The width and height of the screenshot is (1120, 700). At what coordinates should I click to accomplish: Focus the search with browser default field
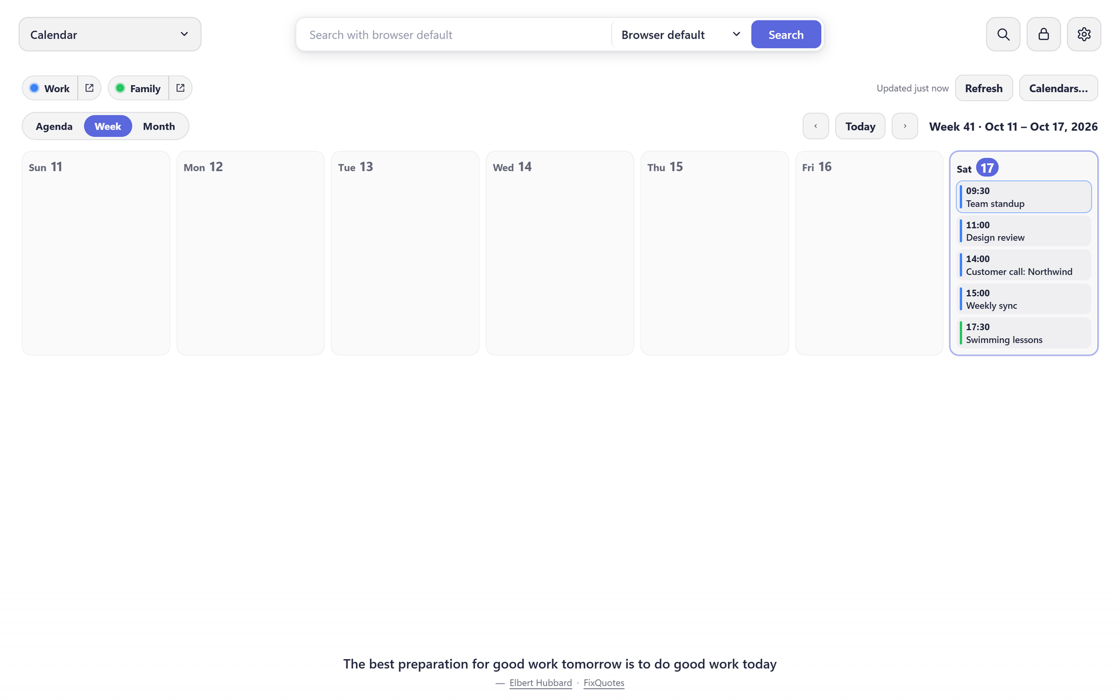click(x=455, y=34)
